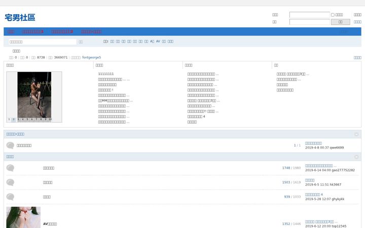
Task: Submit the search with the button beside the search box
Action: pyautogui.click(x=81, y=42)
